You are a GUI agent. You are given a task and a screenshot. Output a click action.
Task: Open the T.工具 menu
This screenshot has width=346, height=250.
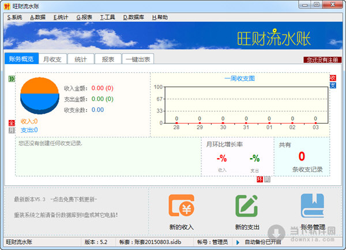[107, 17]
